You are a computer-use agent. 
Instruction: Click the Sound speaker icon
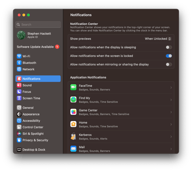pyautogui.click(x=19, y=85)
